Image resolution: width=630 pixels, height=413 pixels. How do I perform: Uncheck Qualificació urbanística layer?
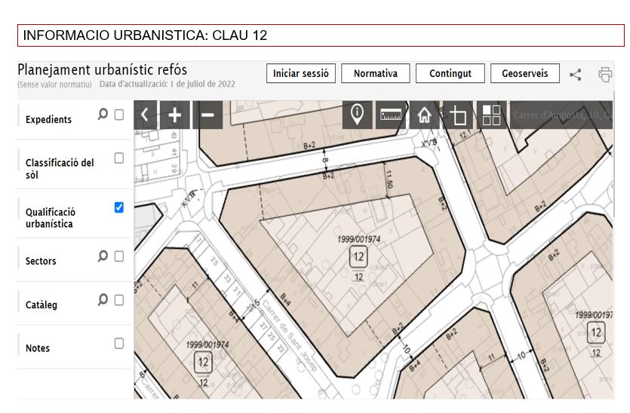point(118,207)
